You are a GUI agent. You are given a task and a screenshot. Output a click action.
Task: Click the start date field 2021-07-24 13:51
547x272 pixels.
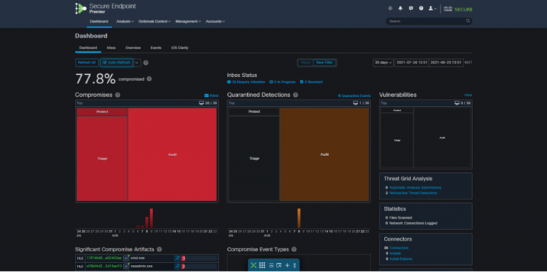(x=412, y=63)
